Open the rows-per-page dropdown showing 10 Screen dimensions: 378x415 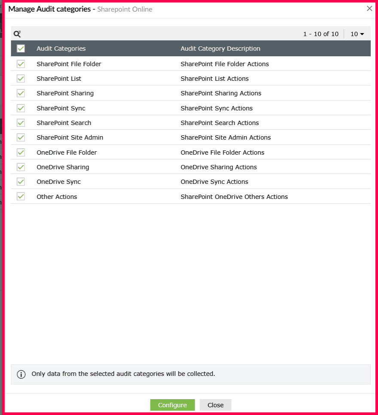(x=357, y=34)
